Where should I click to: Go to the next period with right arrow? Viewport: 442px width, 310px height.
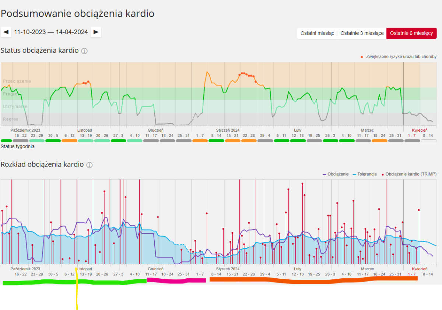96,32
